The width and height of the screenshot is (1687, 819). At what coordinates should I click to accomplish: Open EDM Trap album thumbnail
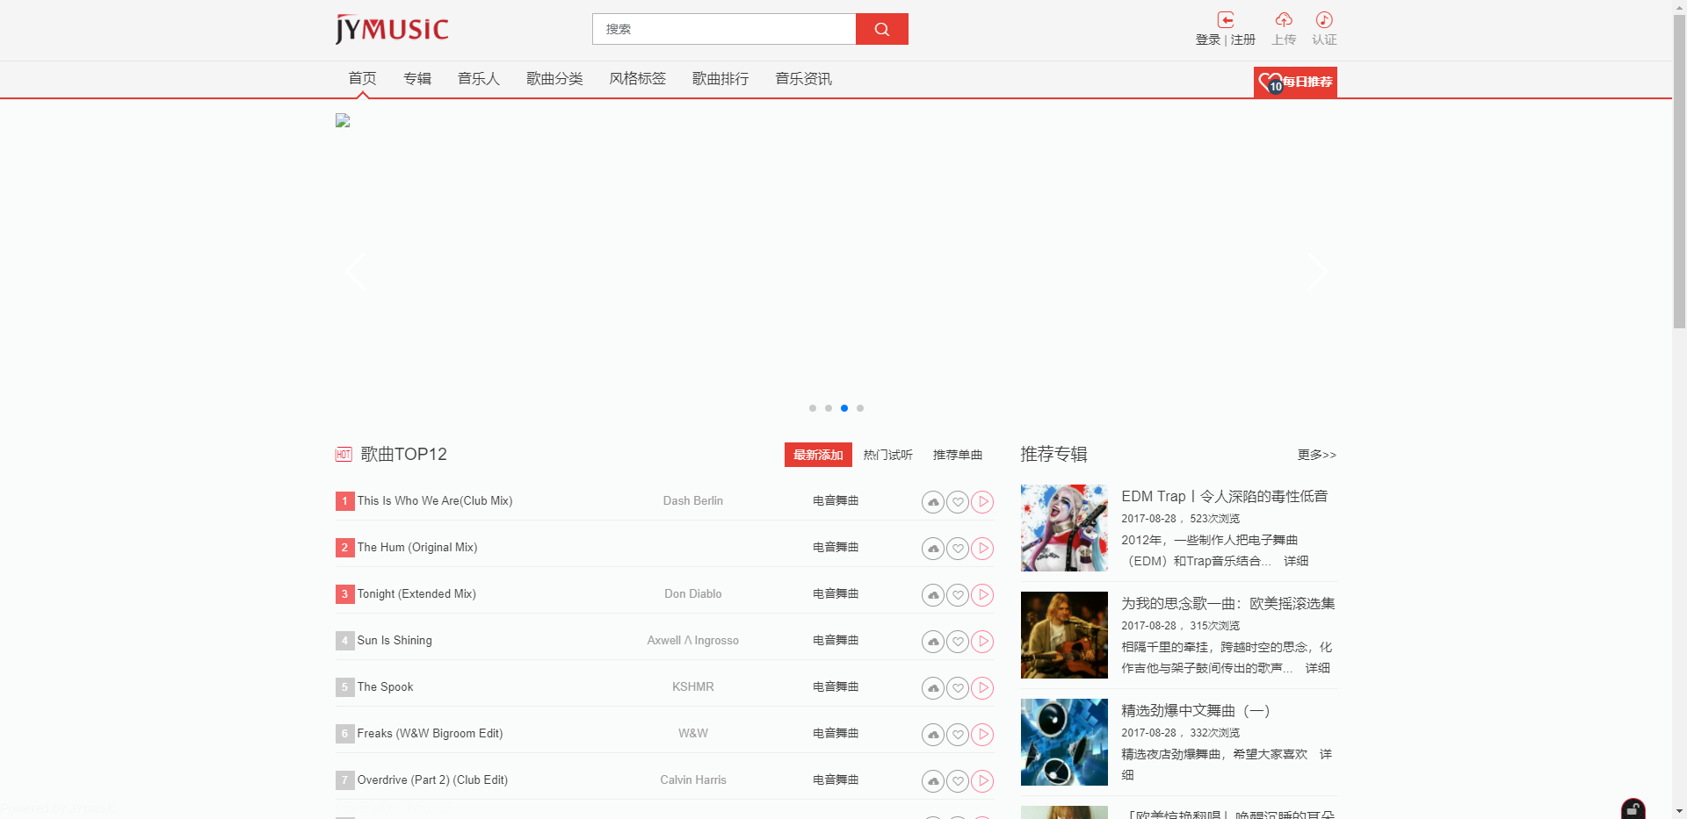pos(1064,528)
